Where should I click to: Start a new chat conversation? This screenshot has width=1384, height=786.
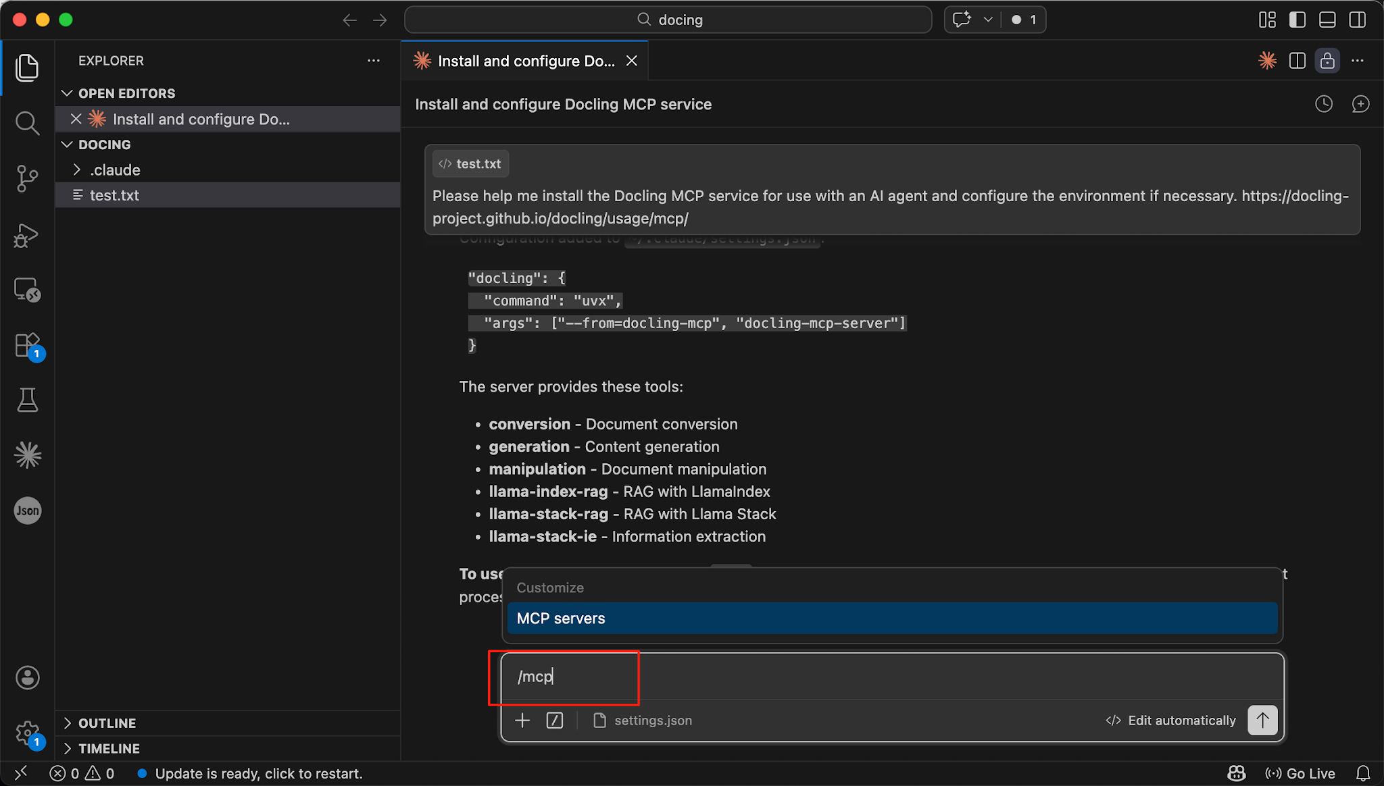[x=1360, y=104]
